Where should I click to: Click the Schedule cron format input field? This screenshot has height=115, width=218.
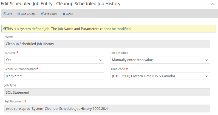pos(54,76)
